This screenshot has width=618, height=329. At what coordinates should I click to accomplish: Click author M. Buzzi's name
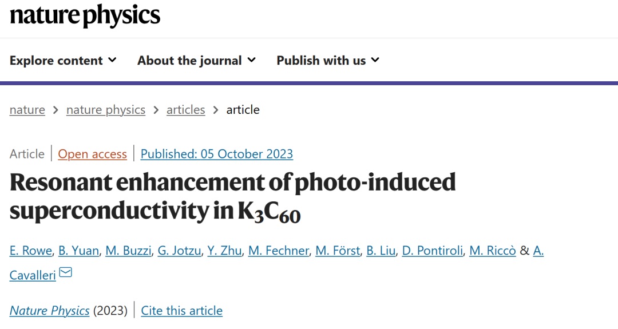130,251
